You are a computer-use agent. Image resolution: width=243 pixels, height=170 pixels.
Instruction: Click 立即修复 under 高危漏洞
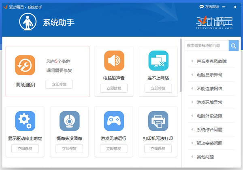pos(59,84)
